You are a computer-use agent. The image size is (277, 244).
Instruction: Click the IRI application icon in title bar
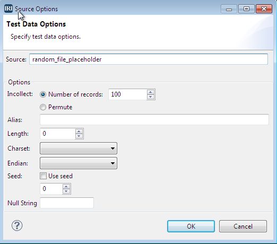click(8, 8)
